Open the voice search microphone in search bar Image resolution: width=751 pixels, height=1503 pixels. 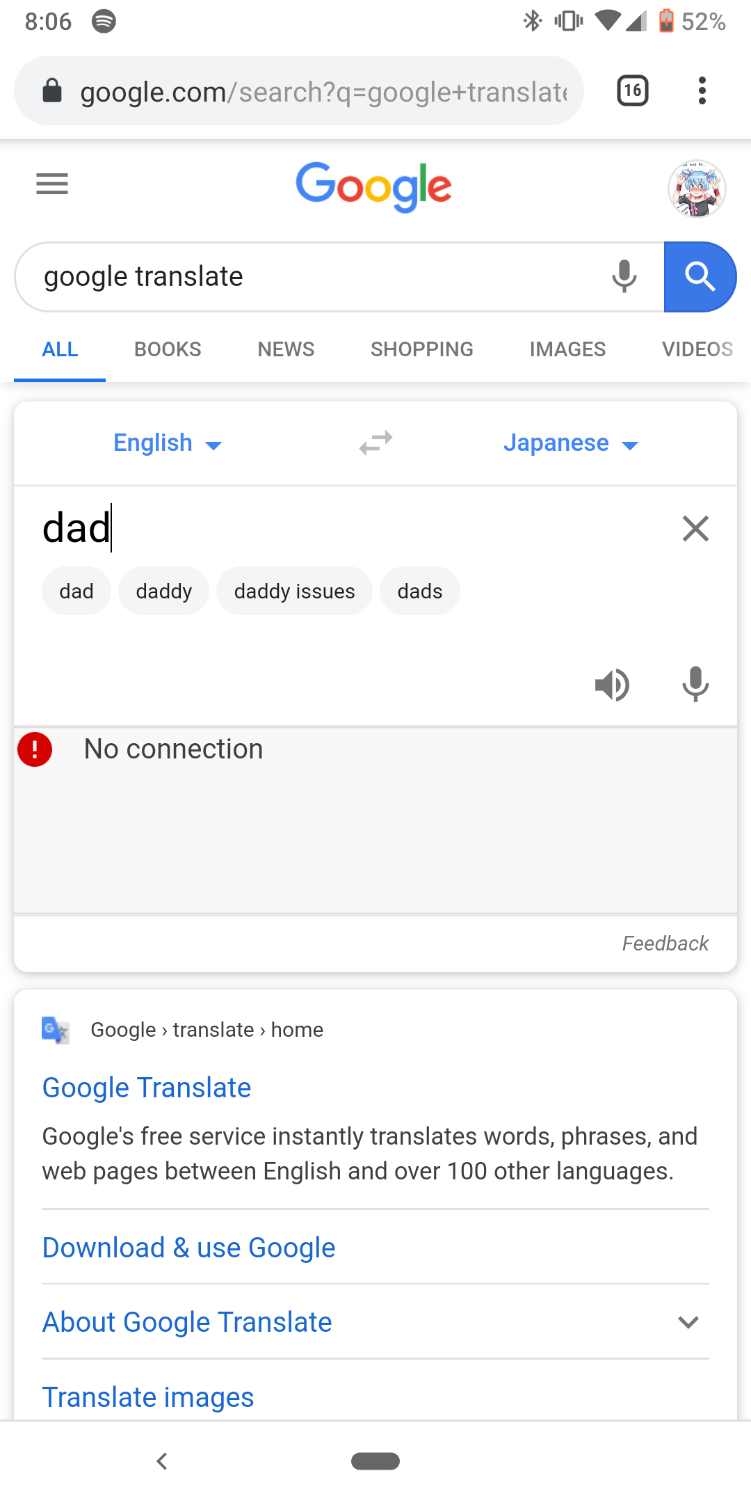tap(624, 276)
